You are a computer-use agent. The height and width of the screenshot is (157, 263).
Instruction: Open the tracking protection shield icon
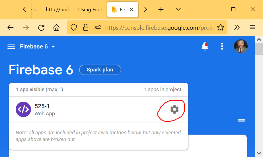click(x=74, y=27)
